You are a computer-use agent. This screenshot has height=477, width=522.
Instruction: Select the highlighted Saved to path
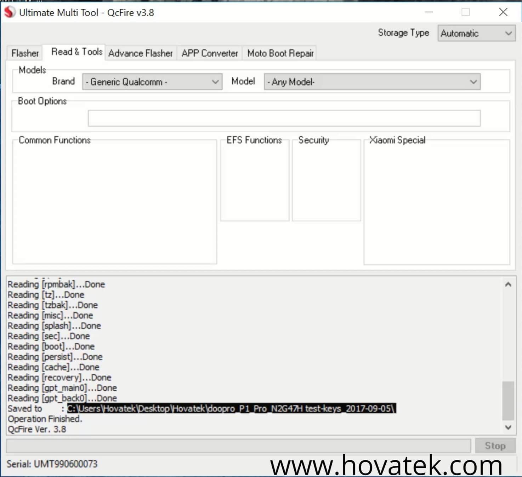pos(232,408)
